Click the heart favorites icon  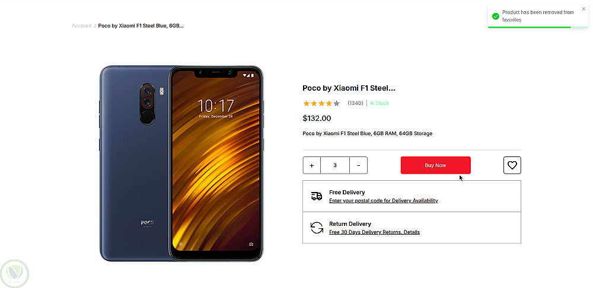tap(512, 165)
